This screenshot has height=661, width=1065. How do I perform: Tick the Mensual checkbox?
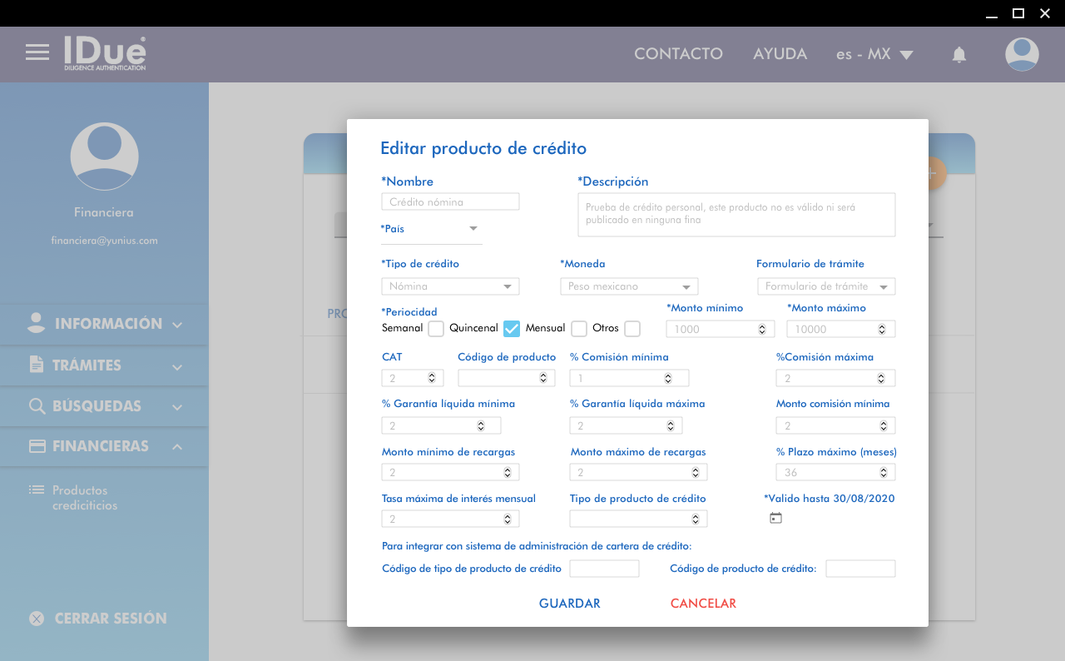[579, 329]
